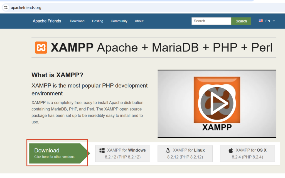The height and width of the screenshot is (178, 285).
Task: Click the XAMPP Apache MariaDB PHP Perl title
Action: 161,48
